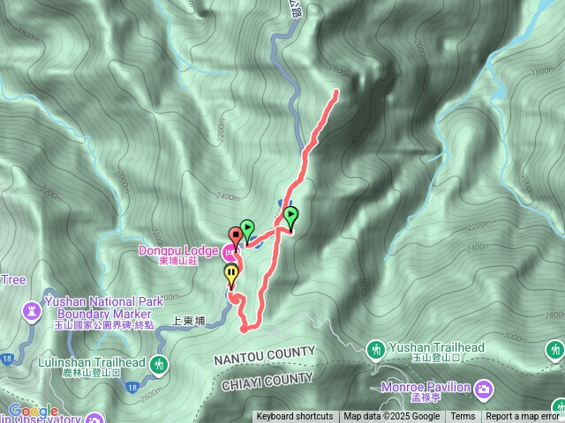Click the Dongpu Lodge pink lodging icon

point(230,253)
